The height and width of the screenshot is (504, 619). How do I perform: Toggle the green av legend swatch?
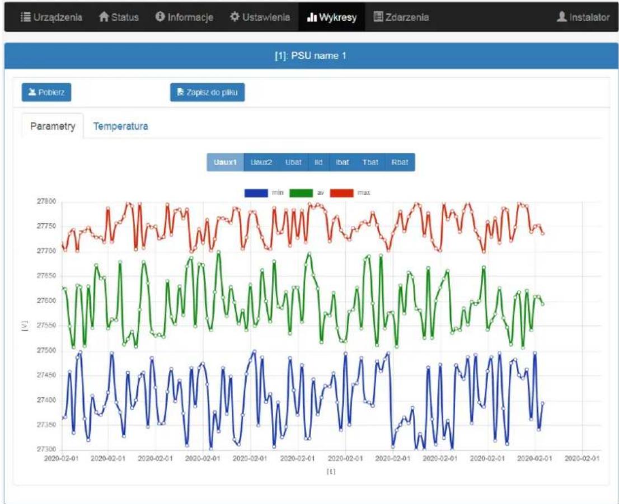301,193
